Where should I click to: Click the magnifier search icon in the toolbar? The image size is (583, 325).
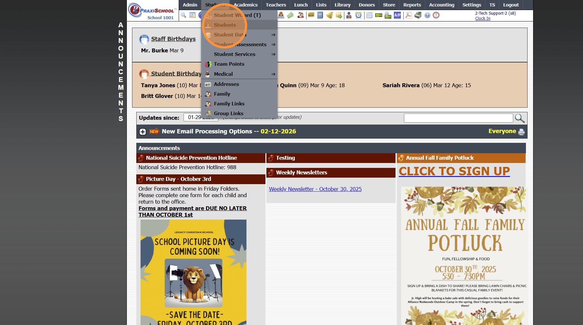pyautogui.click(x=183, y=15)
